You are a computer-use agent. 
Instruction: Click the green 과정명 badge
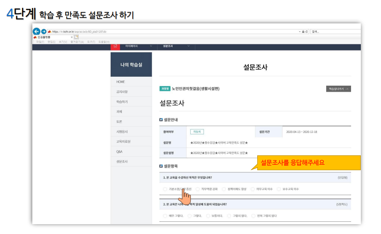165,88
